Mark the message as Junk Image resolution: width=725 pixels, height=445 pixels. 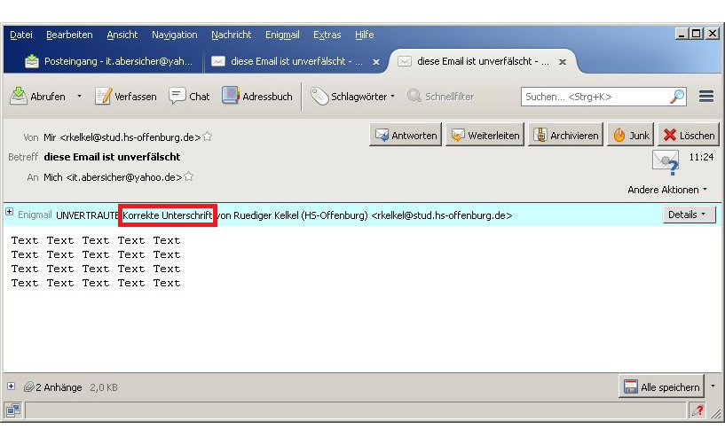(631, 136)
